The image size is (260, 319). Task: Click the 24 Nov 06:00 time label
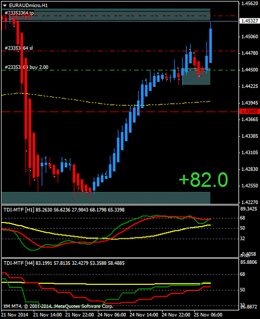(112, 315)
